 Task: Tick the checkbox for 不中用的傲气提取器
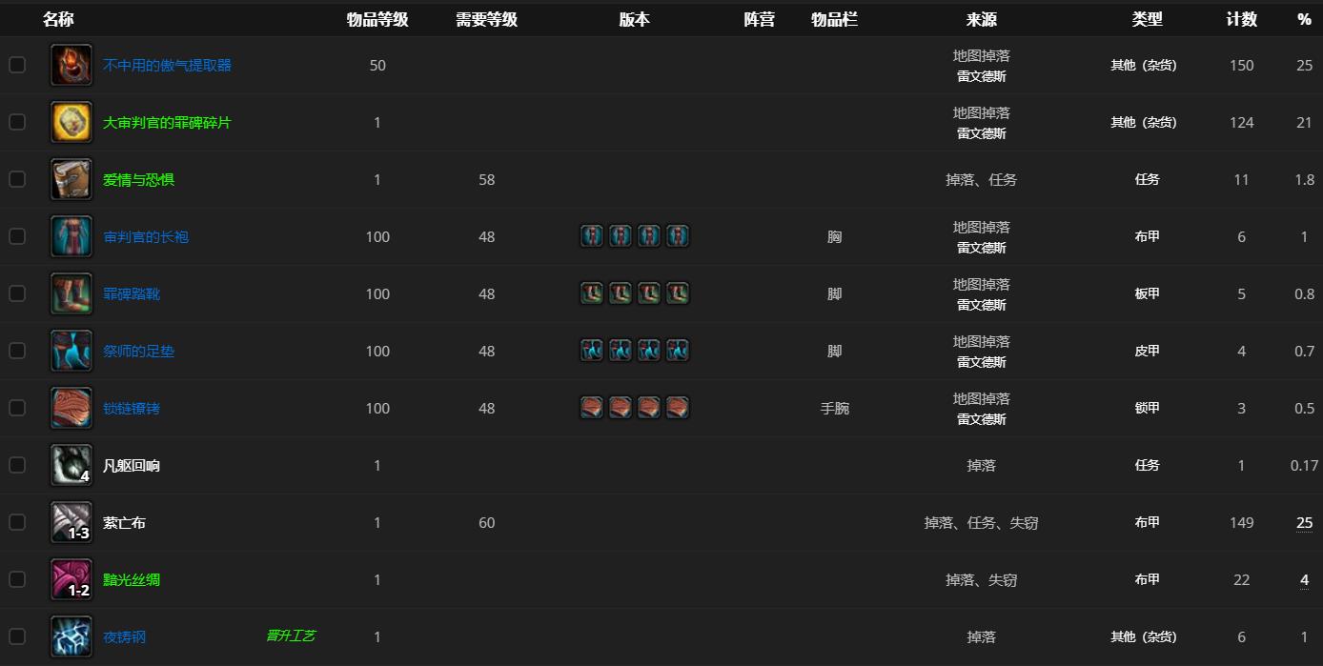(17, 65)
